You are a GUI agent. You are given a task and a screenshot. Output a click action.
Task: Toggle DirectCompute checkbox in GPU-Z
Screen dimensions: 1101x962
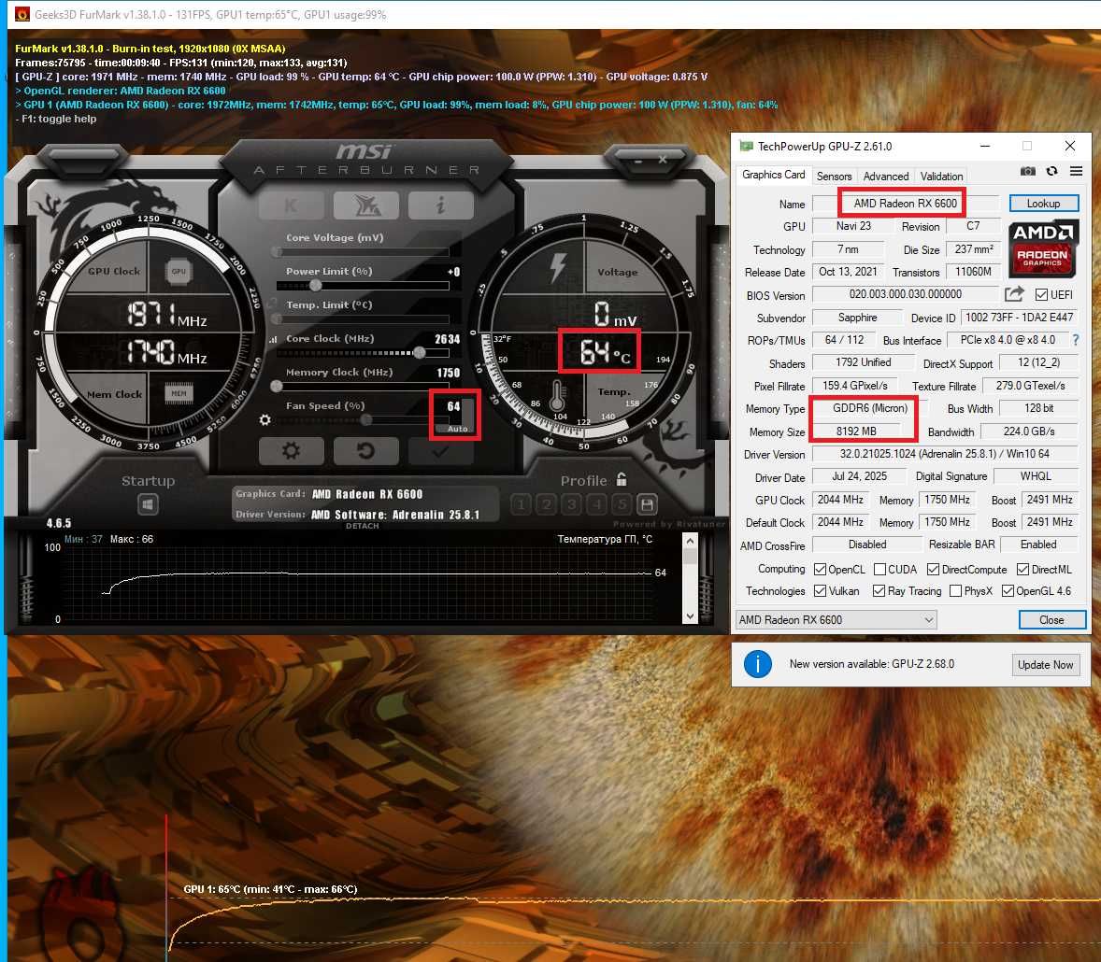tap(933, 569)
